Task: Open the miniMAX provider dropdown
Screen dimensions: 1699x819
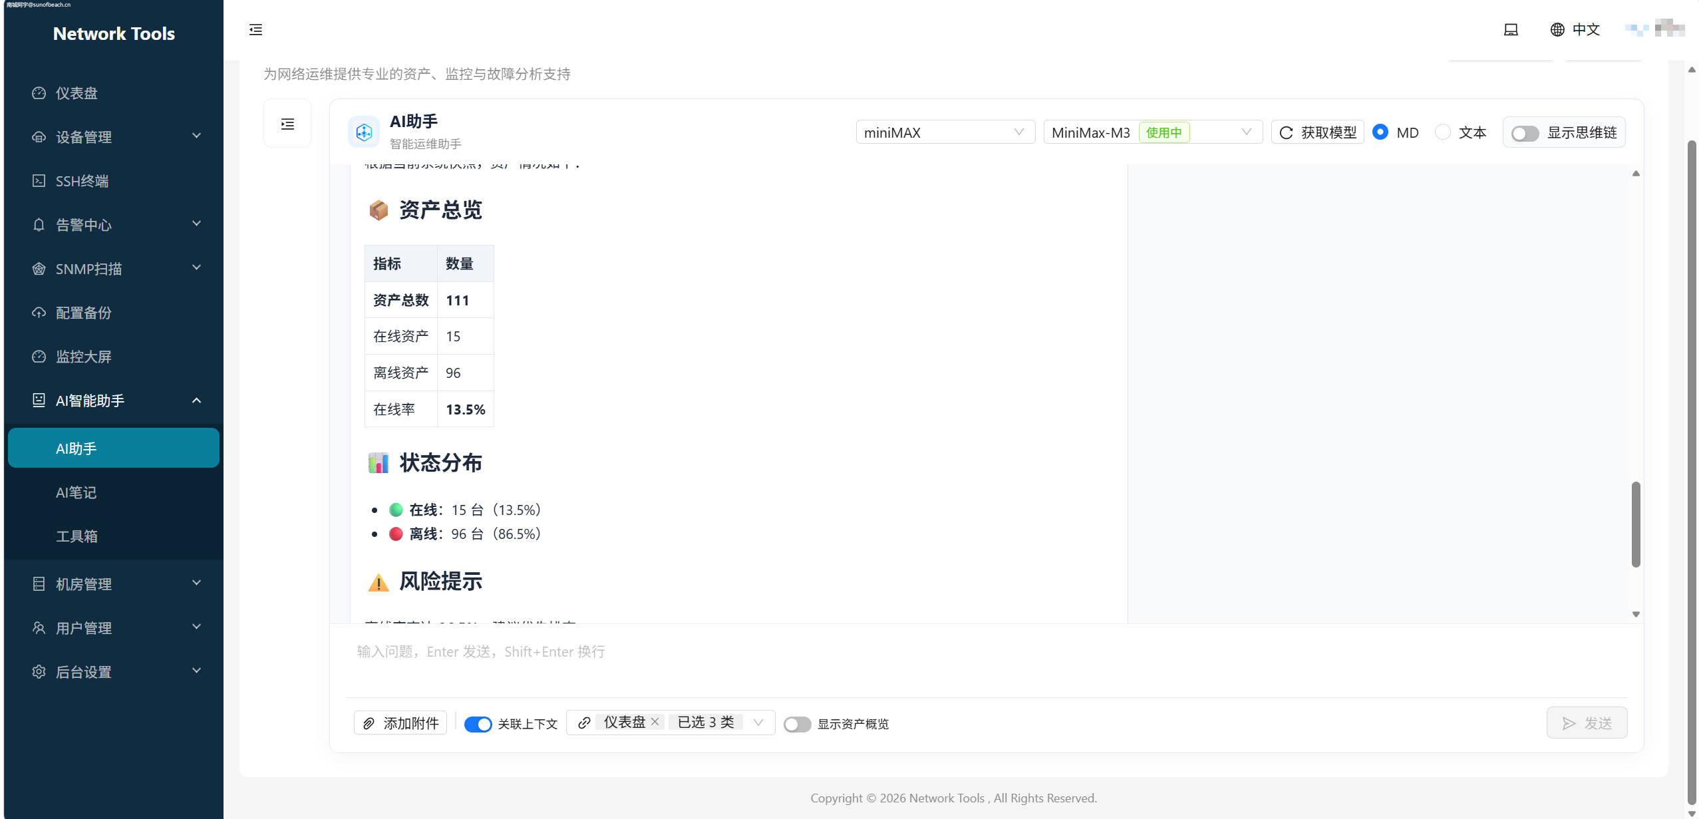Action: click(945, 132)
